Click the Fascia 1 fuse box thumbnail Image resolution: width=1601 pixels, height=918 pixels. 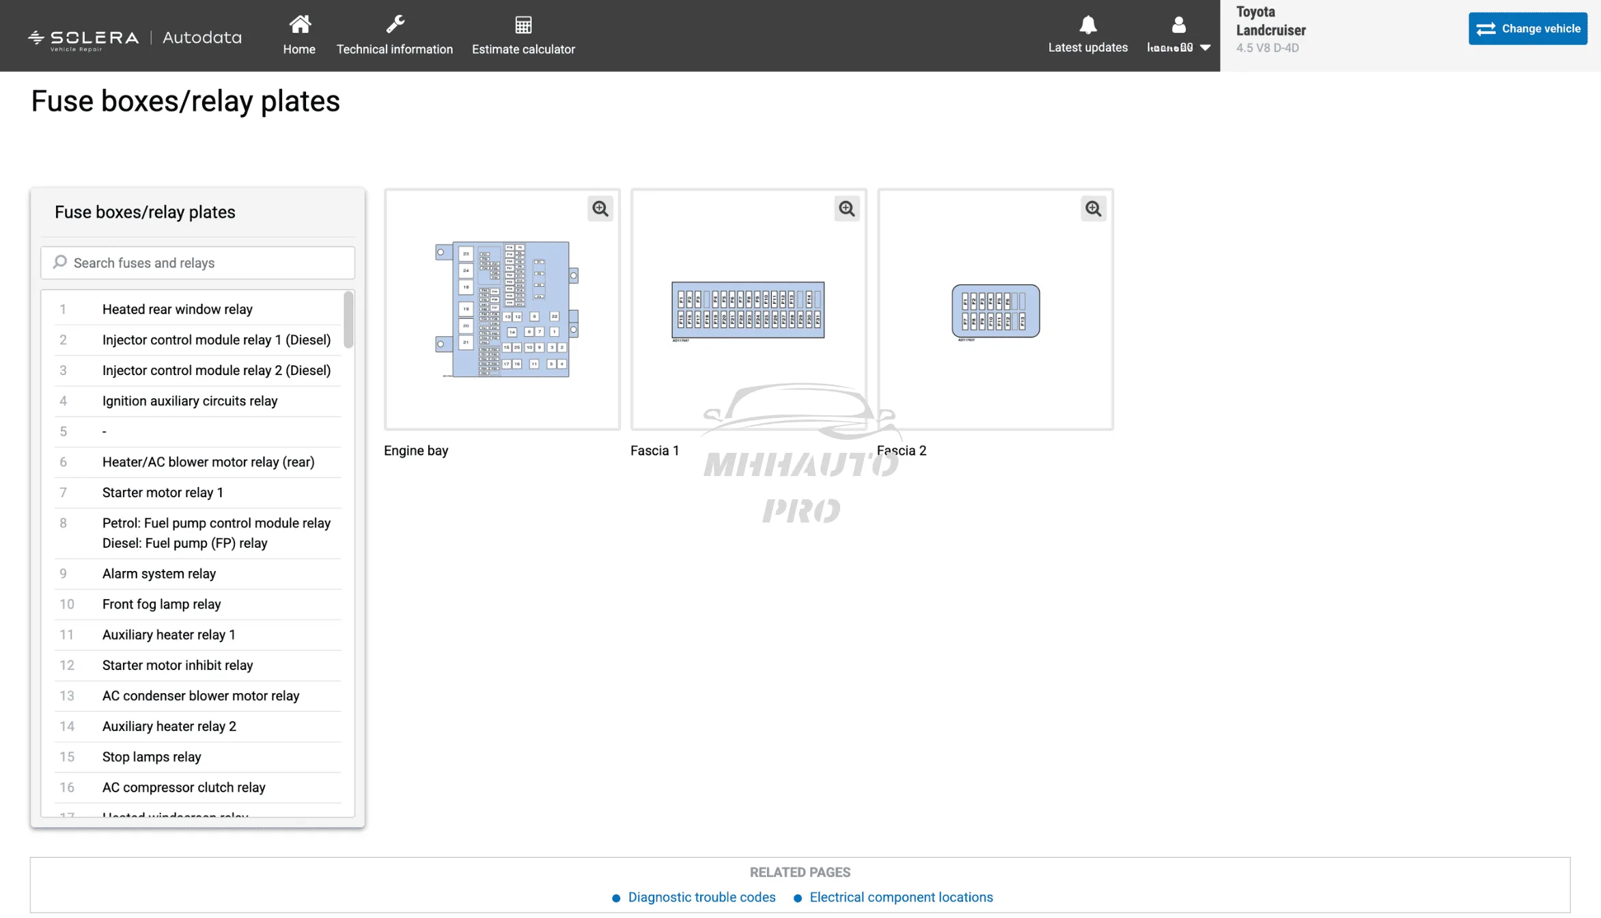point(748,309)
